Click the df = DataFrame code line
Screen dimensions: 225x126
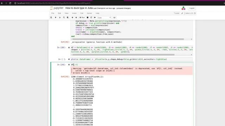tap(132, 48)
